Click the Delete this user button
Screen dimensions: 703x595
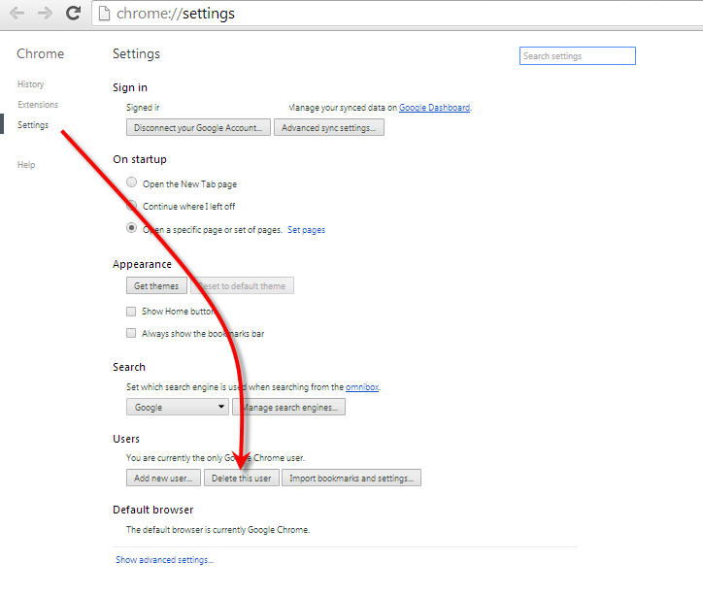coord(242,479)
